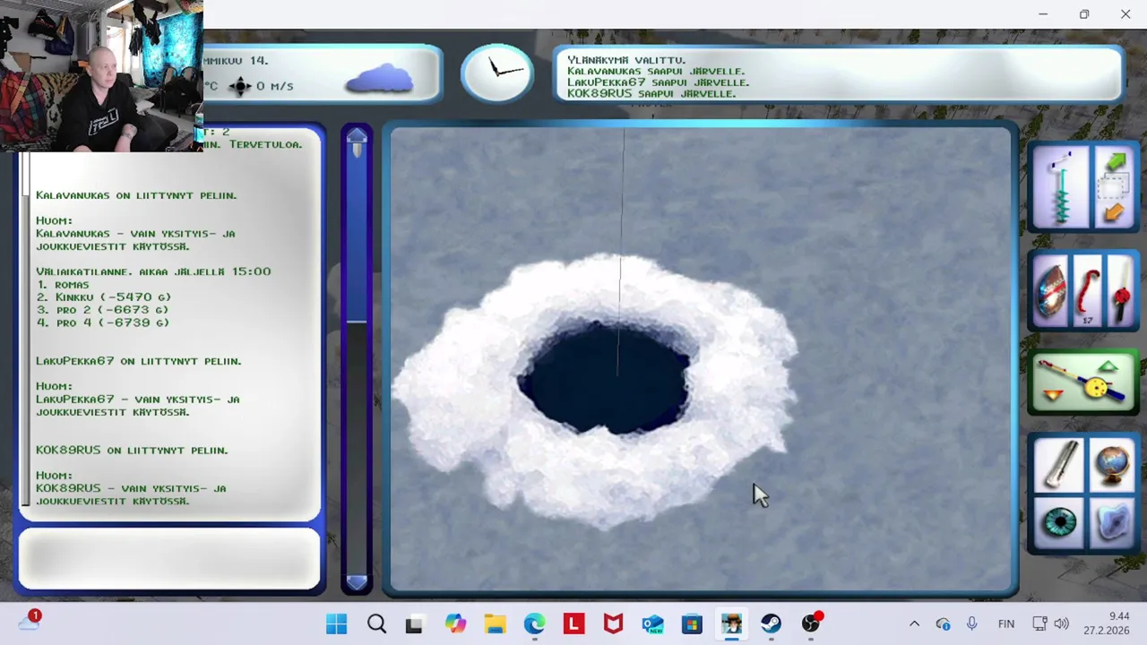Open Task View on the taskbar
Viewport: 1147px width, 645px height.
(x=415, y=623)
